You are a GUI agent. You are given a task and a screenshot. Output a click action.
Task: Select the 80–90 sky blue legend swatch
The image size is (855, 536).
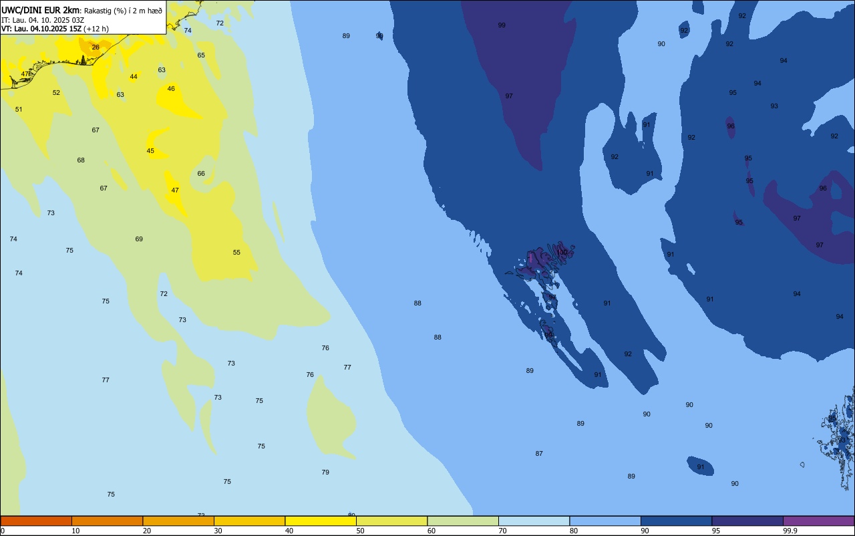[605, 521]
